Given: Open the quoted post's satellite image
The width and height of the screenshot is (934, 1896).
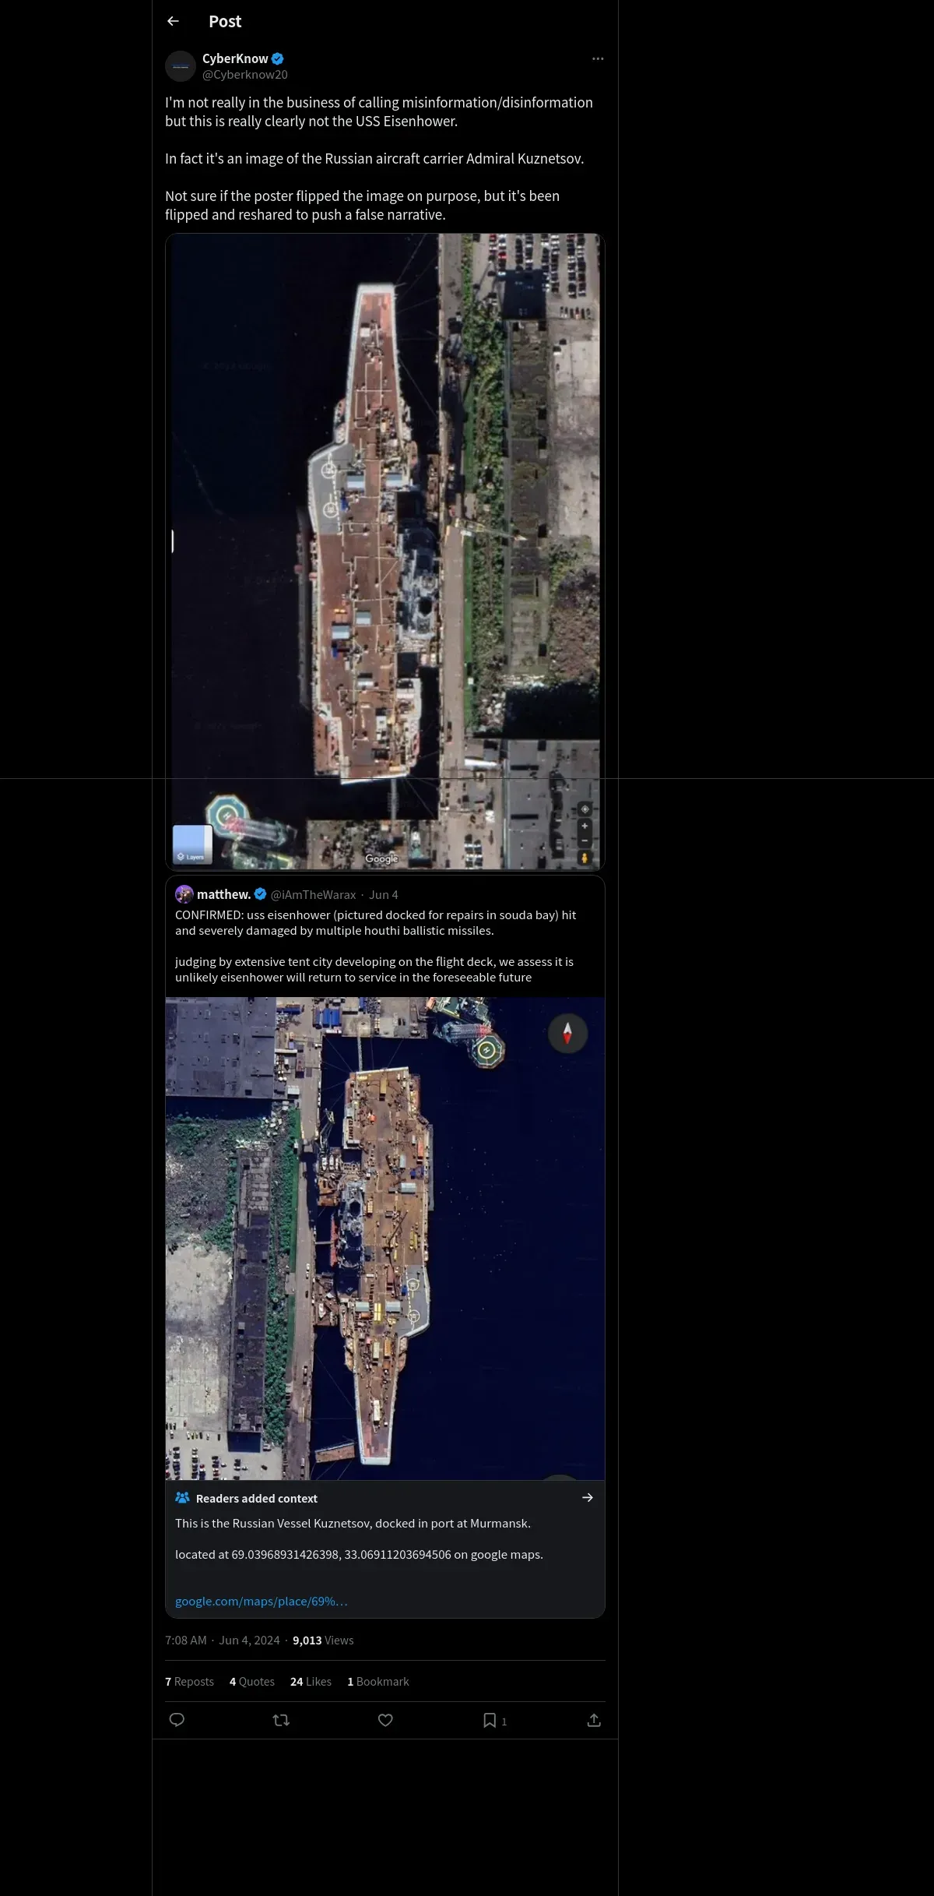Looking at the screenshot, I should (x=385, y=1239).
